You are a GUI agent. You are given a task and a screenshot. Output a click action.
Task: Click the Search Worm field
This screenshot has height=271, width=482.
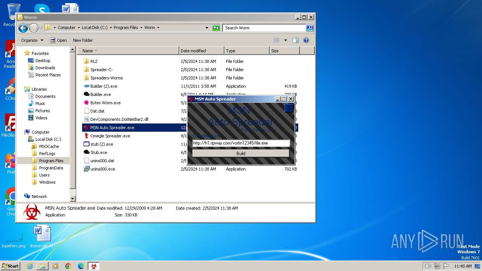(264, 28)
